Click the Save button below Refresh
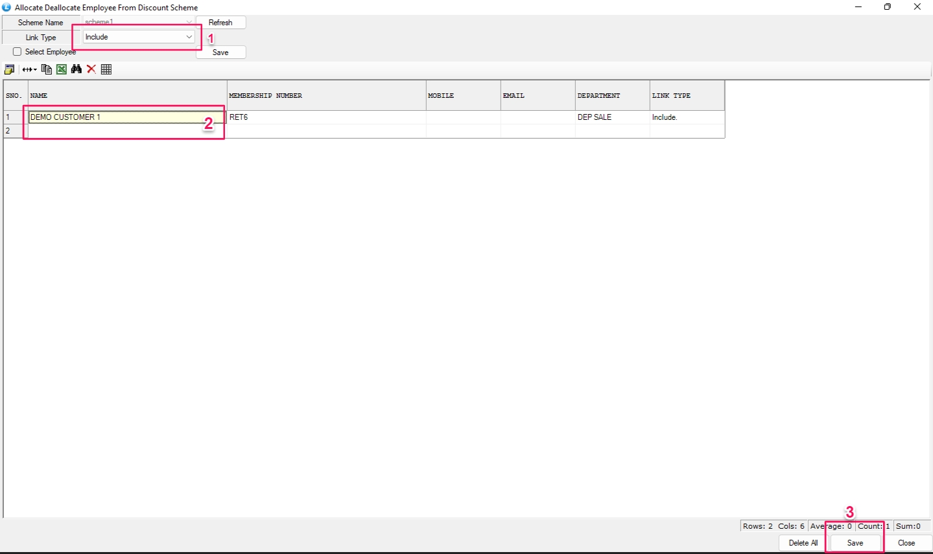The width and height of the screenshot is (933, 554). point(220,52)
